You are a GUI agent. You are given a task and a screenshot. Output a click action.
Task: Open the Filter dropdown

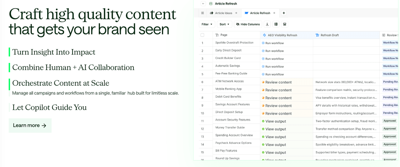coord(207,24)
